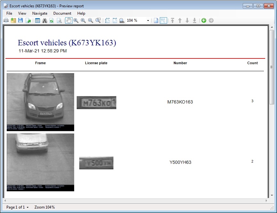
Task: Select the Zoom Out magnifier icon
Action: coord(91,20)
